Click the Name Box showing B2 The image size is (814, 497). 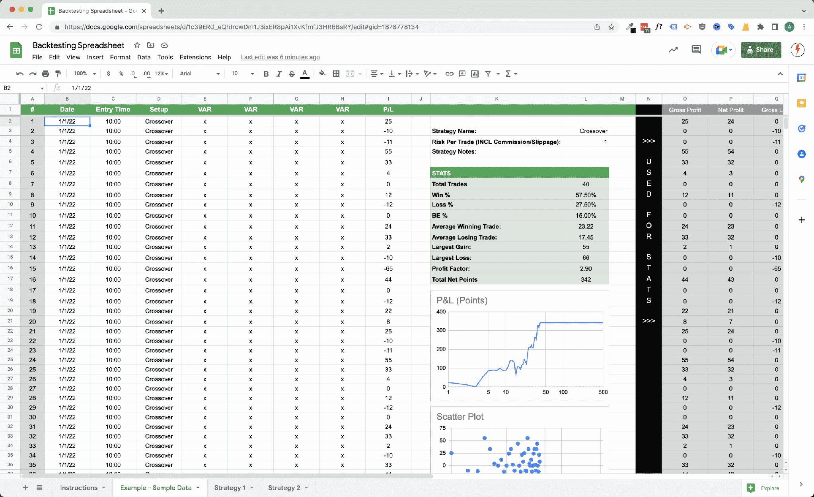click(x=23, y=88)
